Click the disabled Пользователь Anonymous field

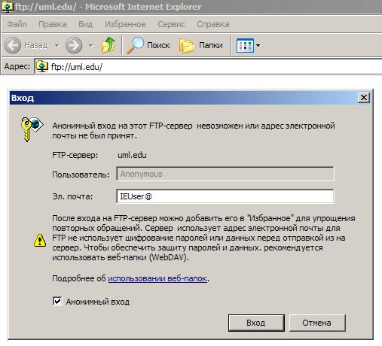[x=225, y=174]
